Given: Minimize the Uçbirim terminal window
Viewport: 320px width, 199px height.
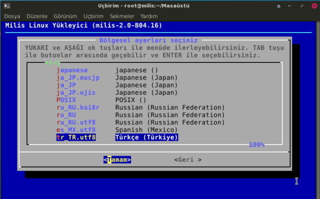Looking at the screenshot, I should tap(289, 6).
